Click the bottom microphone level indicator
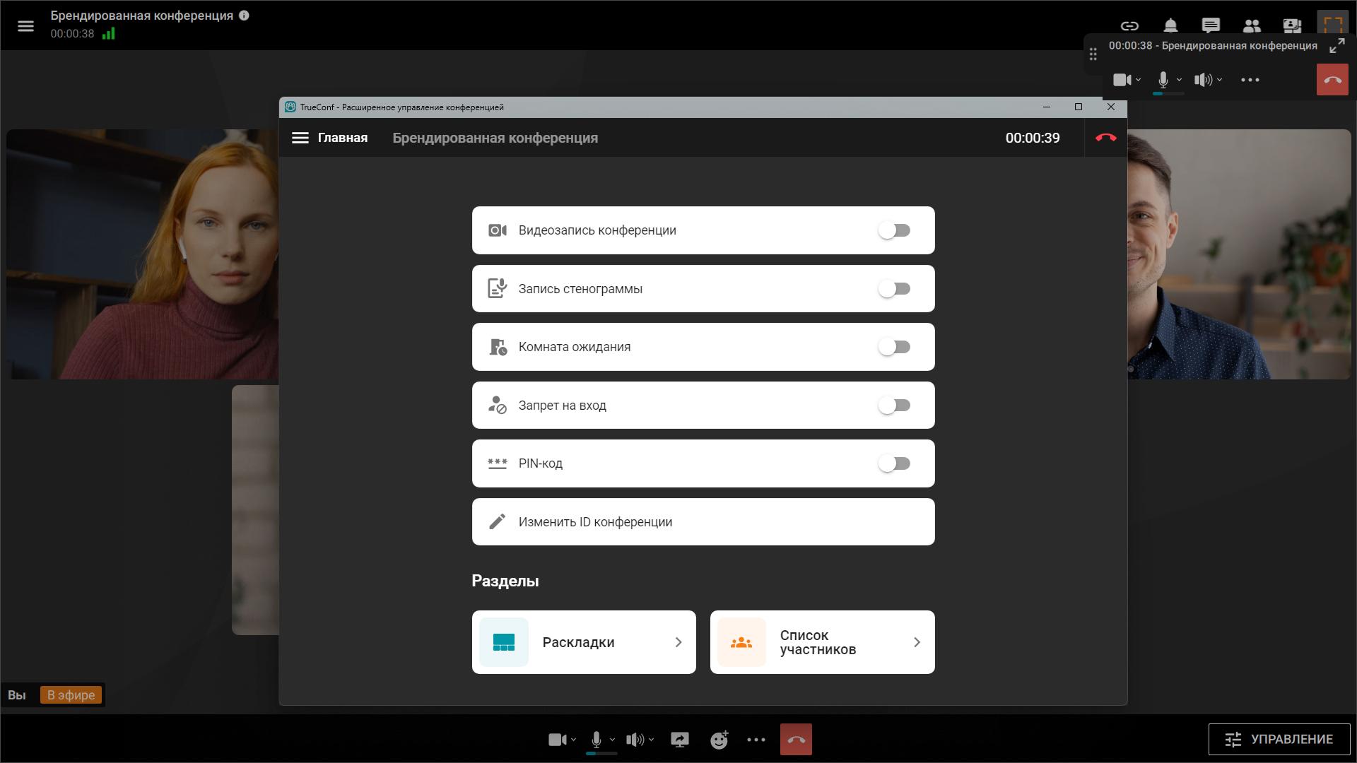Screen dimensions: 1357x763 point(601,754)
